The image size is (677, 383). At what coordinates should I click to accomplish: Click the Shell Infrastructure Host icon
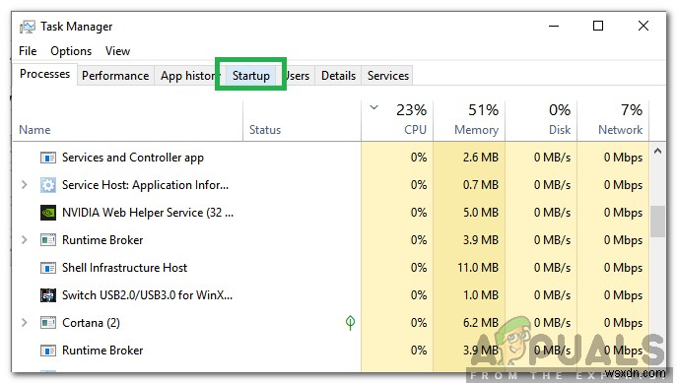48,268
